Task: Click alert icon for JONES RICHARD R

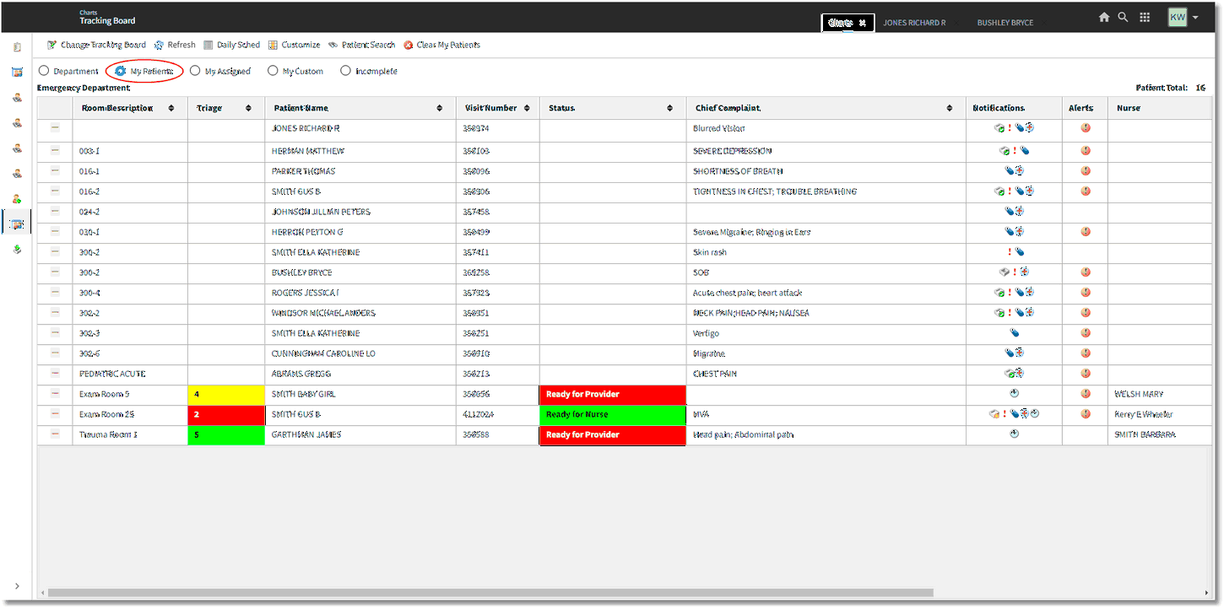Action: (x=1086, y=128)
